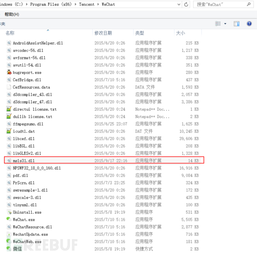The height and width of the screenshot is (254, 257).
Task: Sort by 名称 column header
Action: [x=10, y=33]
